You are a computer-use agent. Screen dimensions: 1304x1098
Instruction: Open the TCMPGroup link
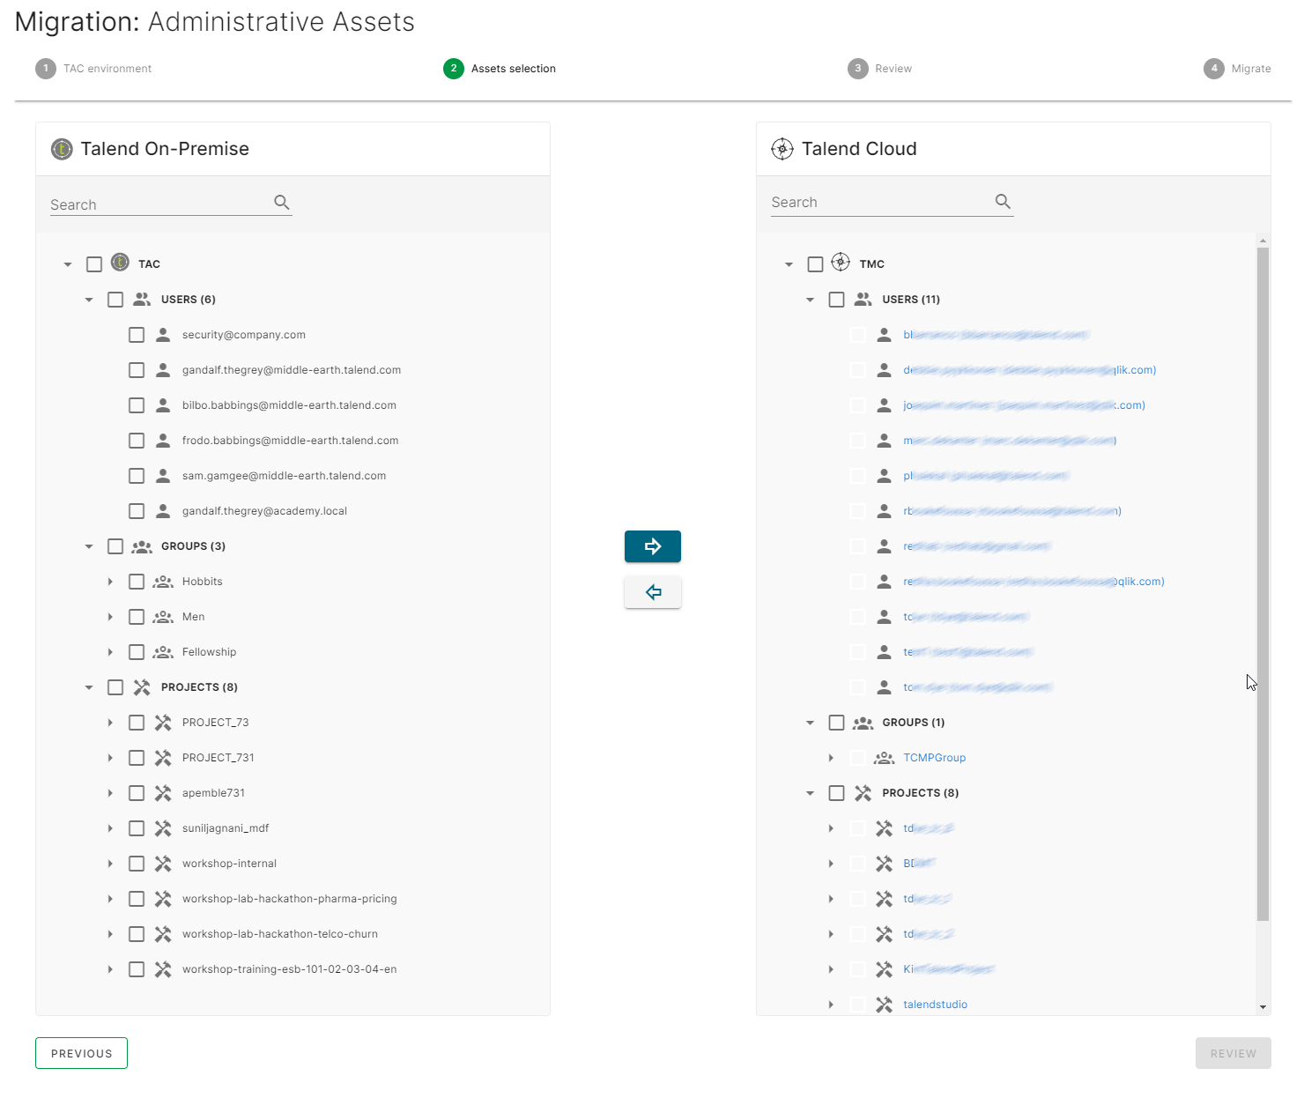[x=934, y=757]
